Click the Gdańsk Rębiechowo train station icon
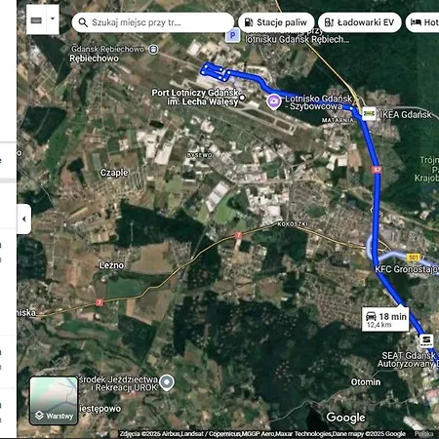The width and height of the screenshot is (439, 439). tap(153, 50)
